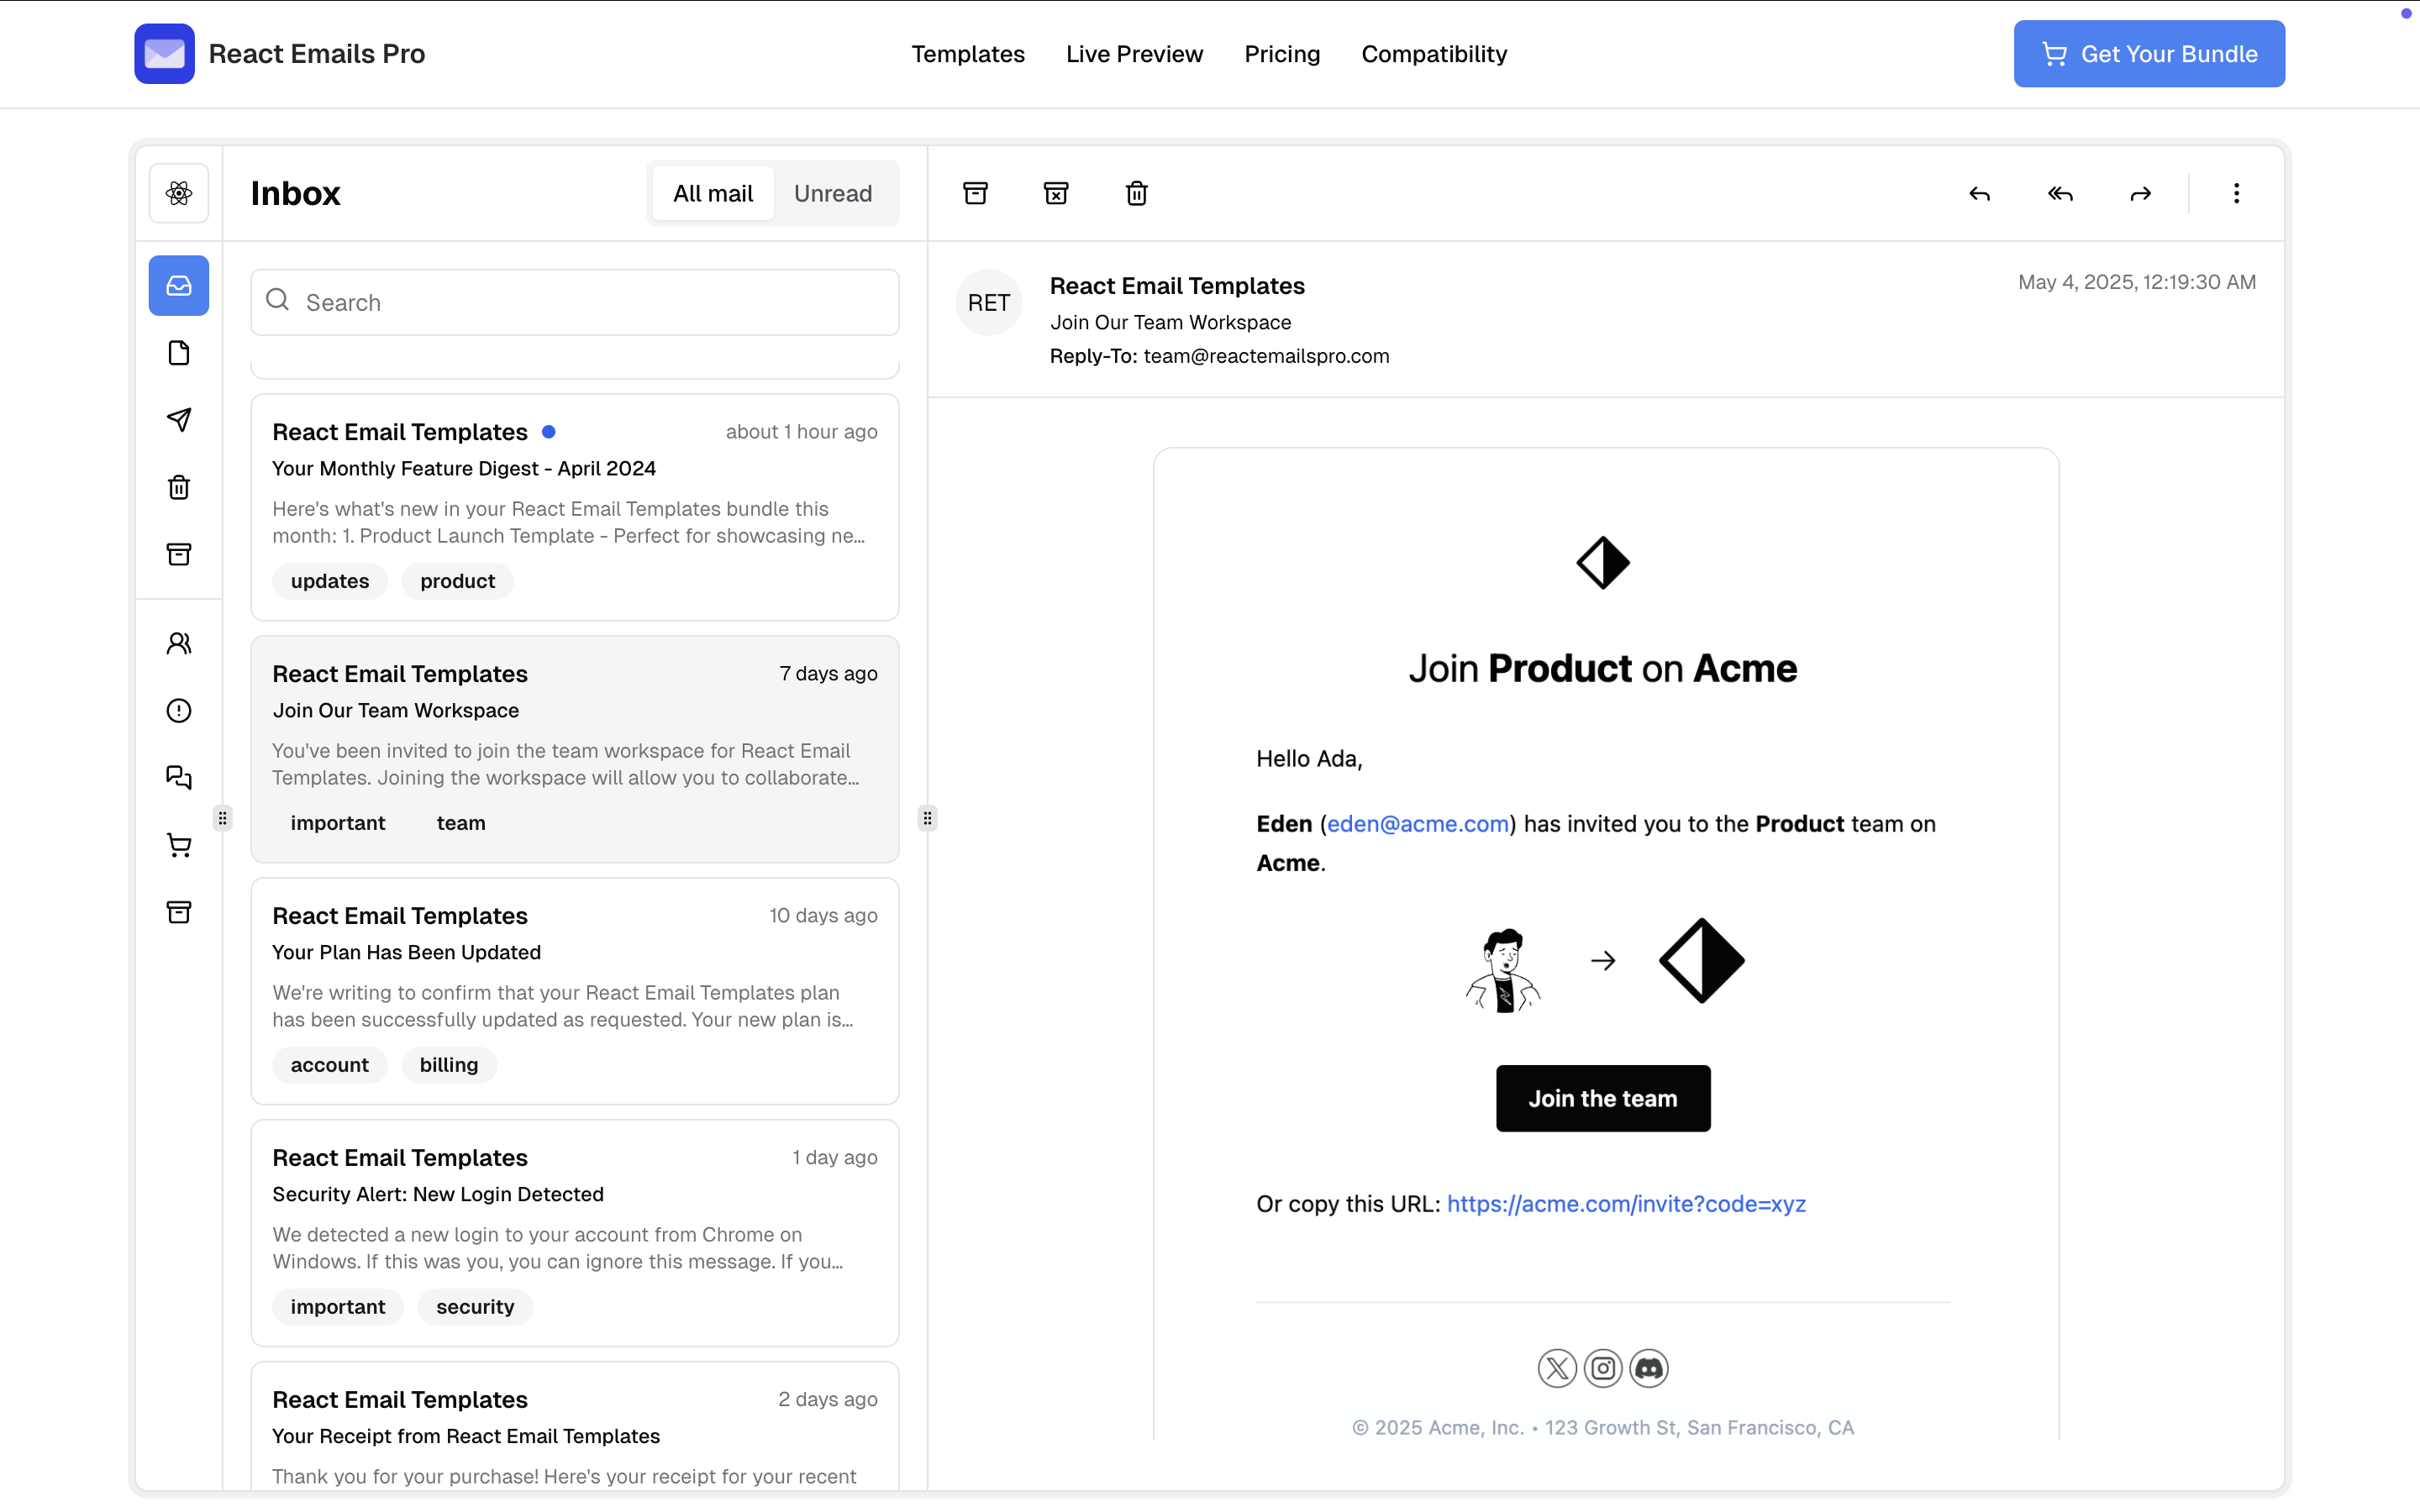Click the RET sender avatar
The width and height of the screenshot is (2420, 1512).
pos(989,302)
